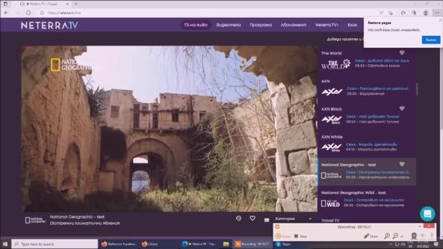Open the Neterra.TV+ menu item
Screen dimensions: 443x249
click(327, 25)
